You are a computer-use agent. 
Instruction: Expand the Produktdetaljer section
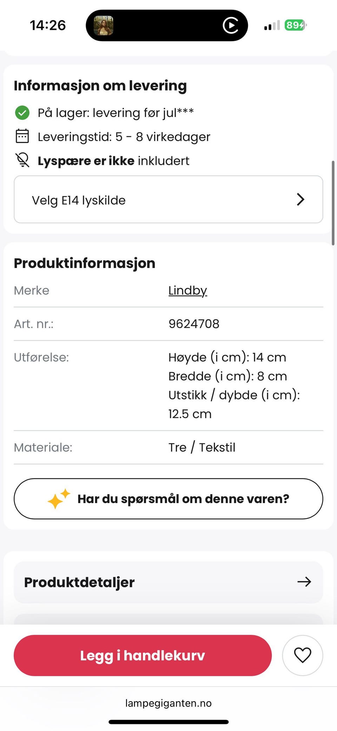click(168, 582)
